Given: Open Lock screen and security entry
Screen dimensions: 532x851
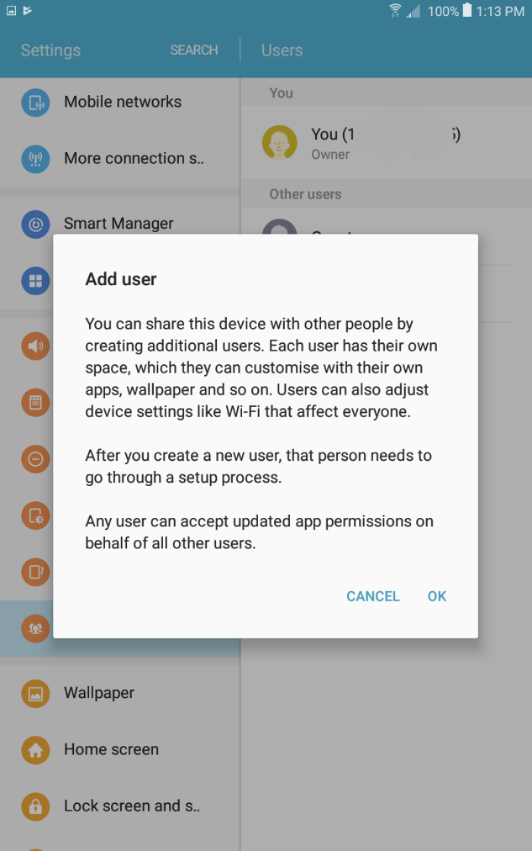Looking at the screenshot, I should [x=120, y=806].
